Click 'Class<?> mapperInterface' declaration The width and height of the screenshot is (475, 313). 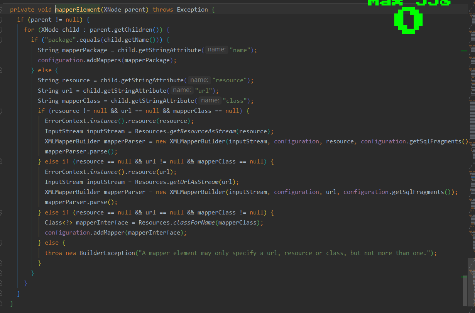(86, 223)
